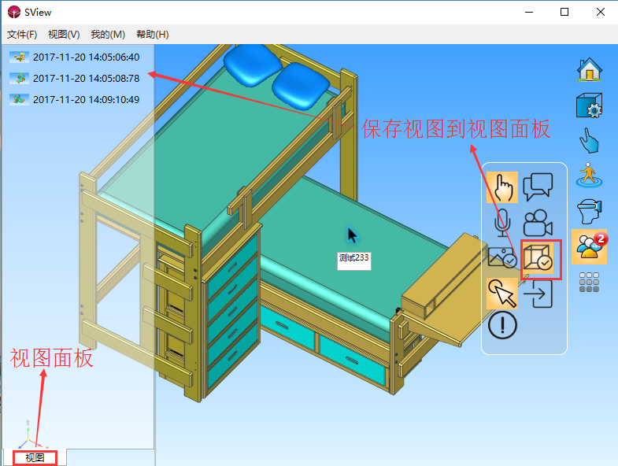Click the 测试233 annotation label
Image resolution: width=618 pixels, height=466 pixels.
coord(354,261)
